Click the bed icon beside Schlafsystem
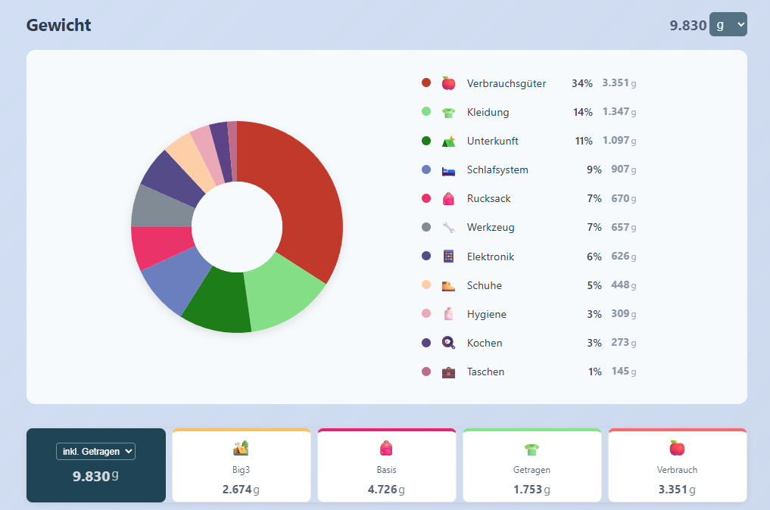 pyautogui.click(x=448, y=169)
